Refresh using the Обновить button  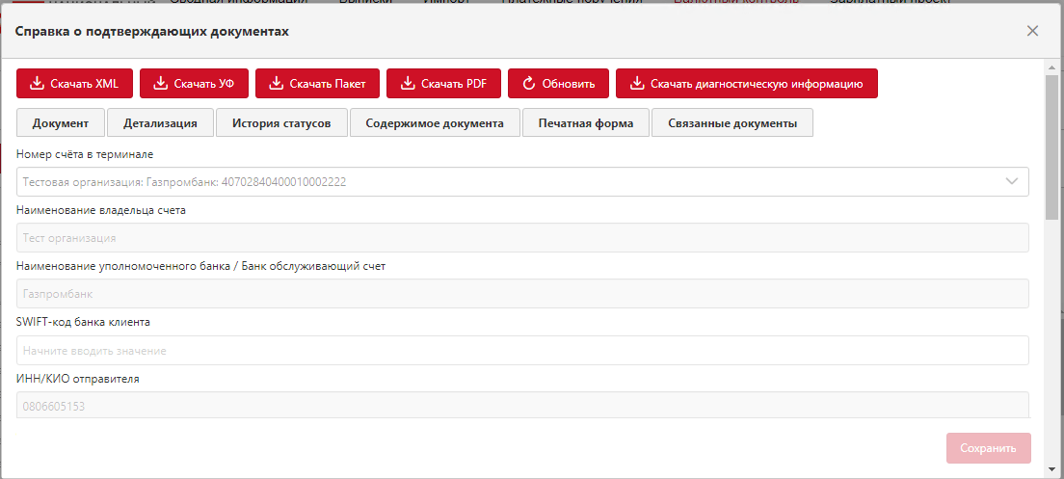[558, 84]
